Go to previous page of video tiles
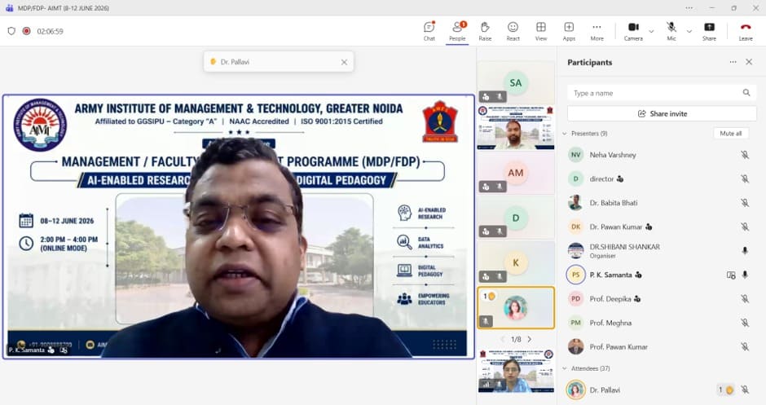Screen dimensions: 766x405 point(503,339)
